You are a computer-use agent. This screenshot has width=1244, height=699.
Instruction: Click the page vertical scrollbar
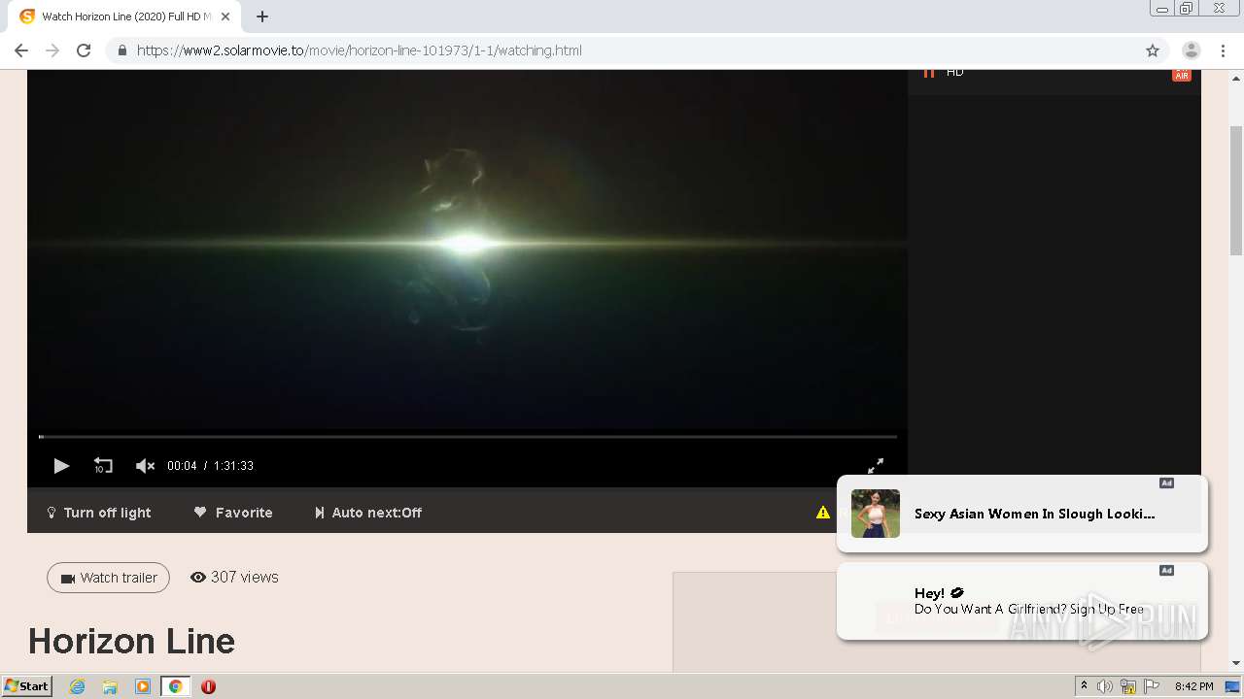(1236, 189)
